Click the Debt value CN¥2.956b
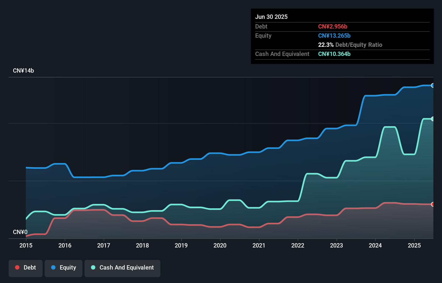The image size is (442, 283). [333, 26]
